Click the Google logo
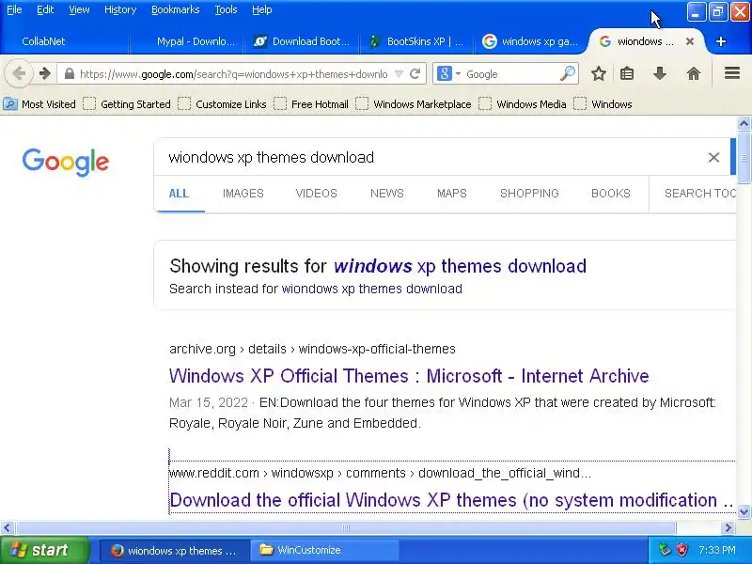752x564 pixels. click(x=66, y=162)
